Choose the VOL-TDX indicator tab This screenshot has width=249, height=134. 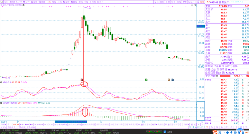point(39,124)
